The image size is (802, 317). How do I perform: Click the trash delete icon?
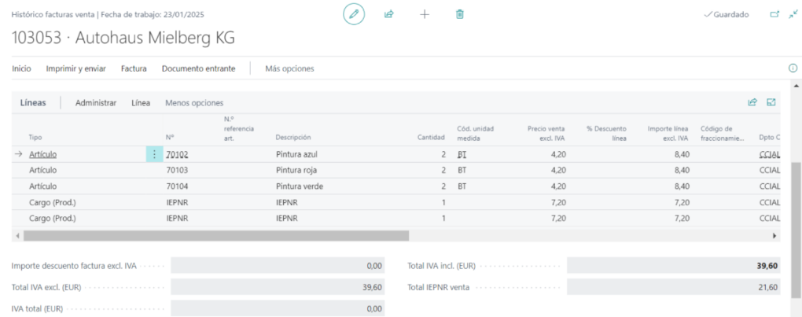click(x=459, y=14)
